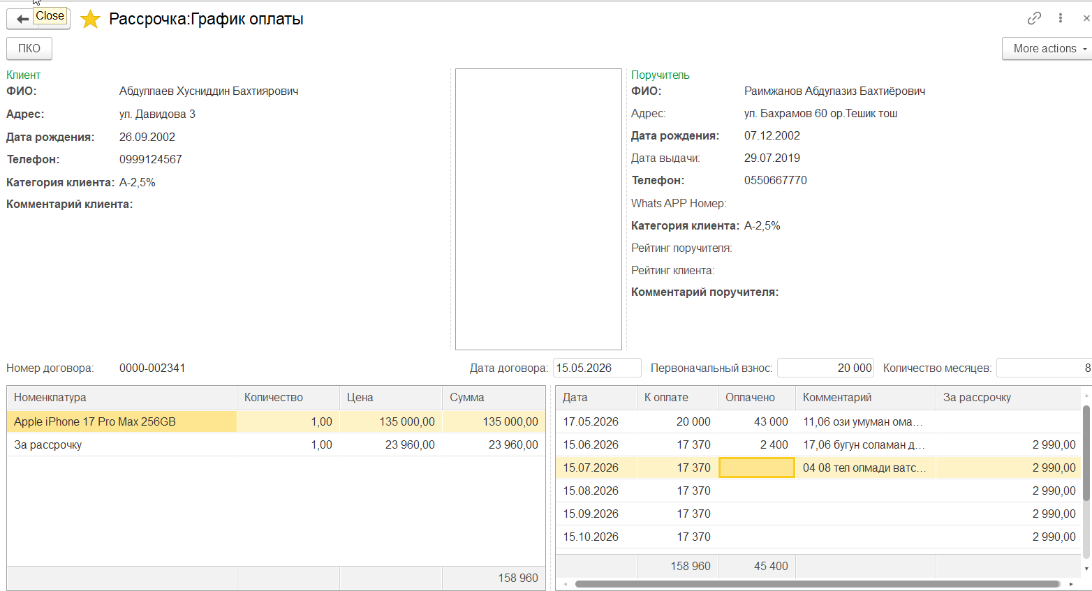The image size is (1092, 591).
Task: Click the client birth date 26.09.2002
Action: click(147, 137)
